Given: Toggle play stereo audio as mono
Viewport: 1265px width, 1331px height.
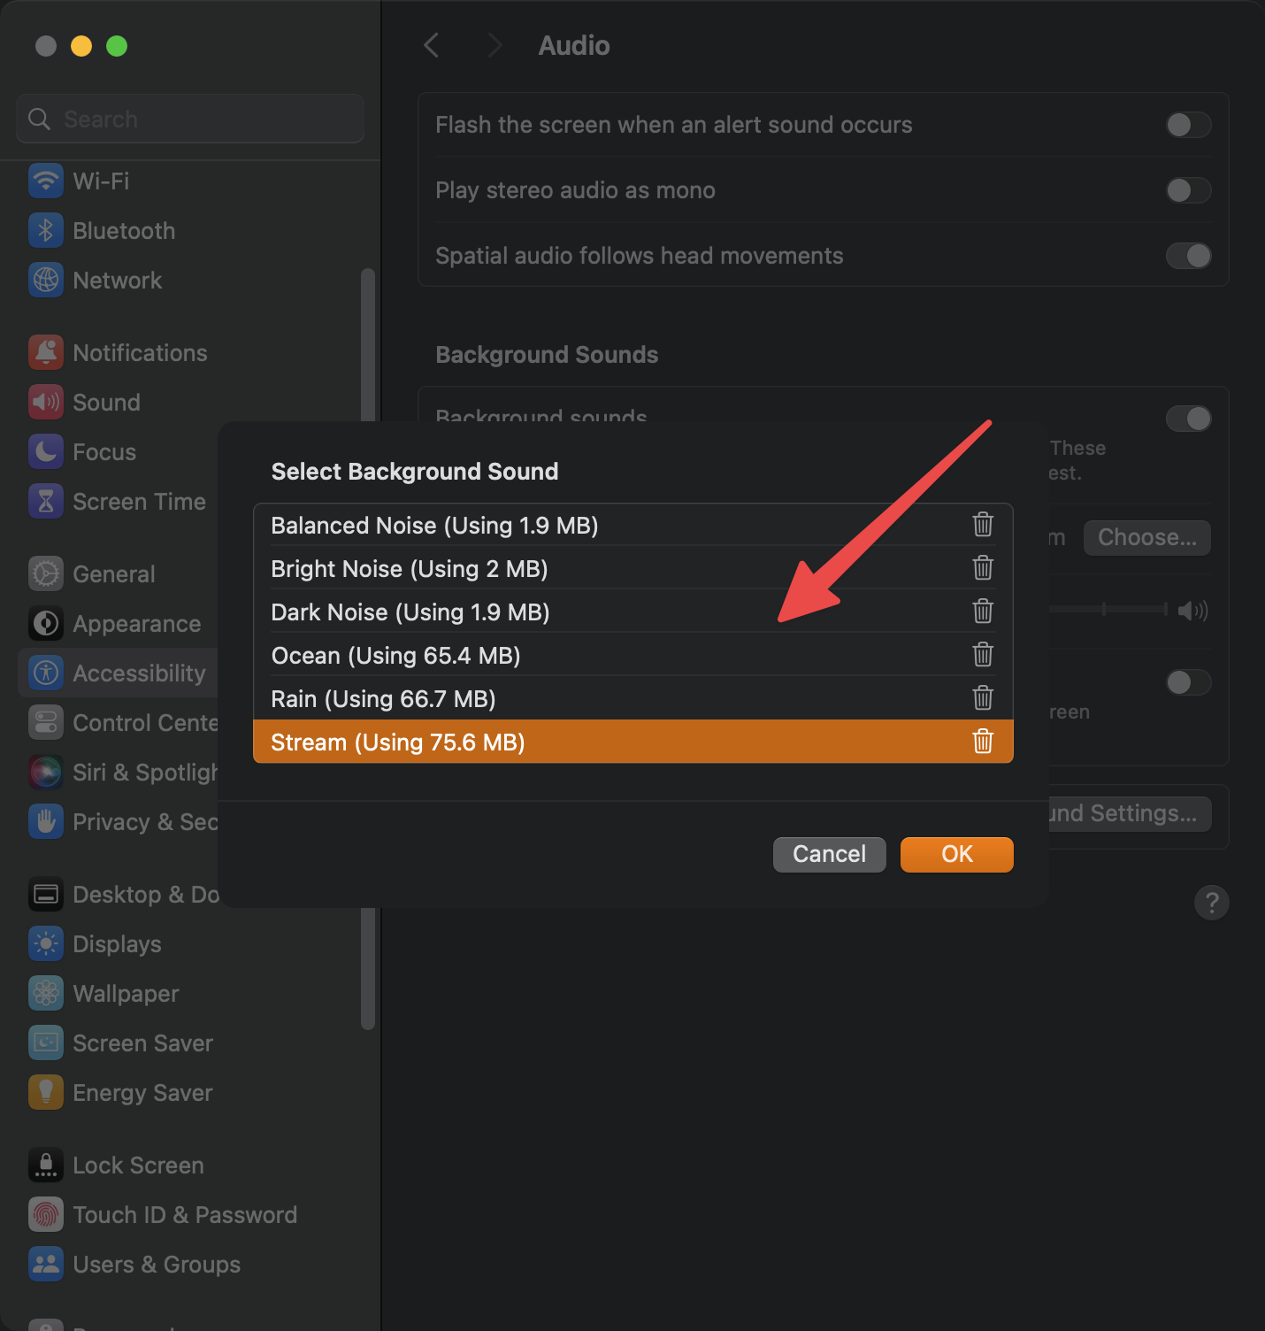Looking at the screenshot, I should click(1188, 190).
